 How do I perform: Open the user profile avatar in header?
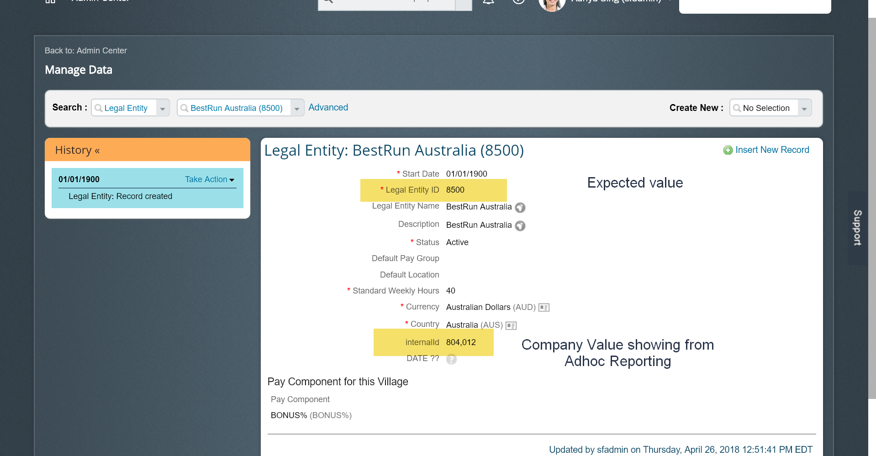coord(552,4)
